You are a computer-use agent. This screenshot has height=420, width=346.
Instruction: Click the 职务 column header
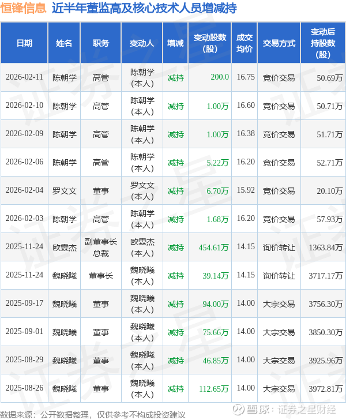tap(101, 43)
